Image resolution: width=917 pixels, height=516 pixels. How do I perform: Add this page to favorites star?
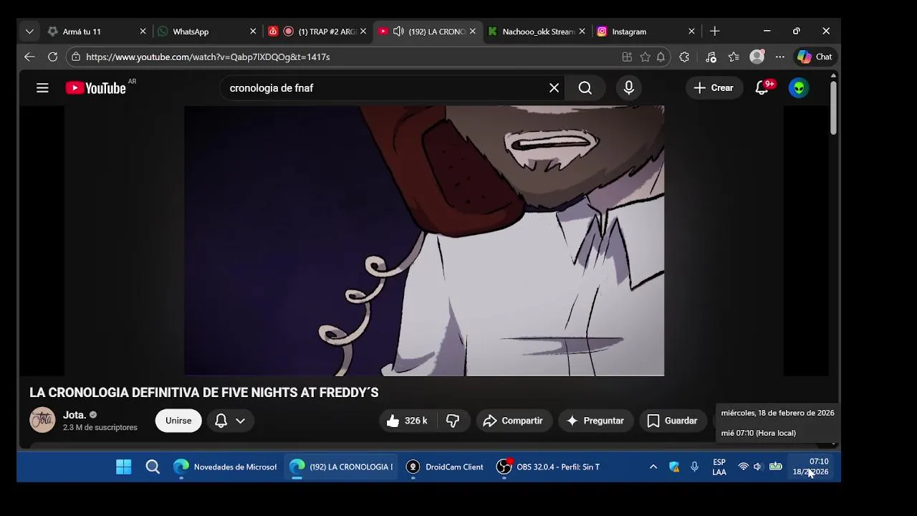[645, 57]
